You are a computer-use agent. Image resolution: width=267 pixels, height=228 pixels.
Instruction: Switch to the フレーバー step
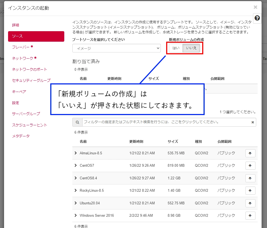(21, 47)
